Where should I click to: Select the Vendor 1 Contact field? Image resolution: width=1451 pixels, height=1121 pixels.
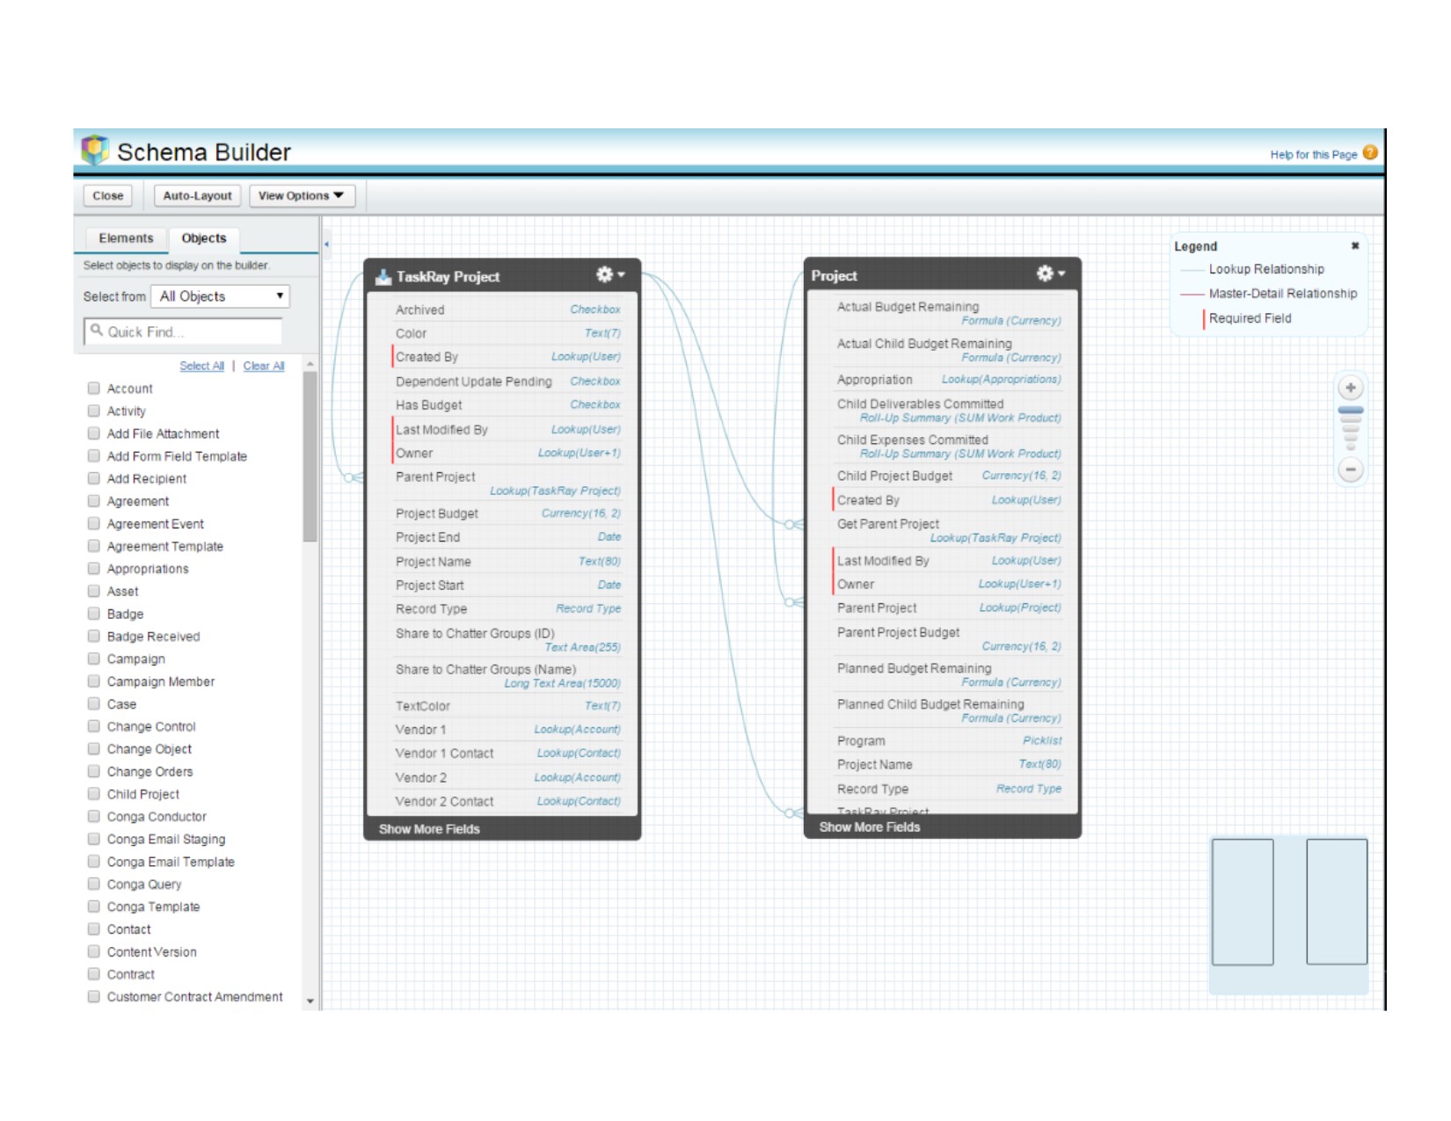[x=507, y=753]
